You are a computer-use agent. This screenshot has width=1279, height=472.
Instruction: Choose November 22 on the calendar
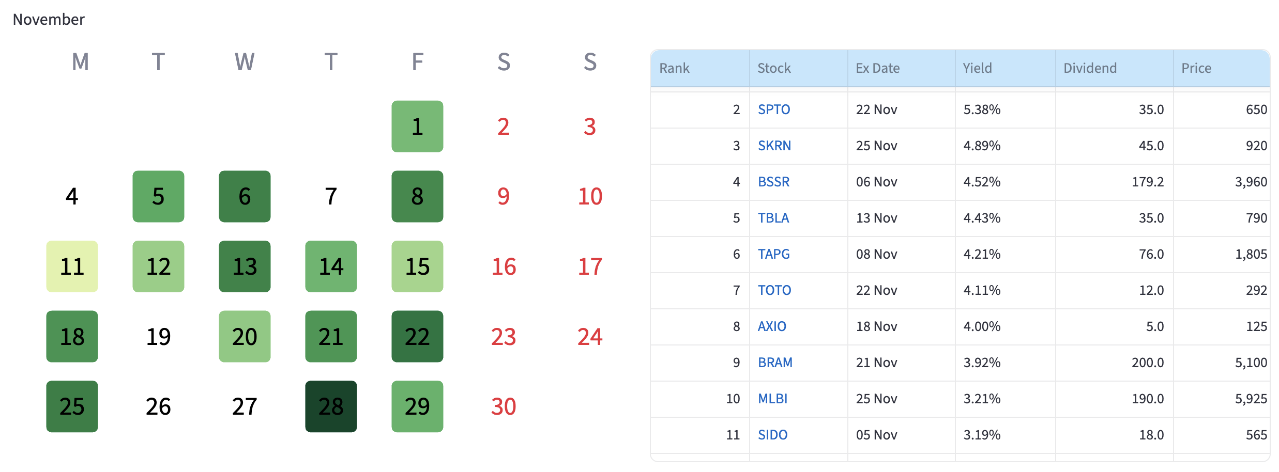(417, 336)
